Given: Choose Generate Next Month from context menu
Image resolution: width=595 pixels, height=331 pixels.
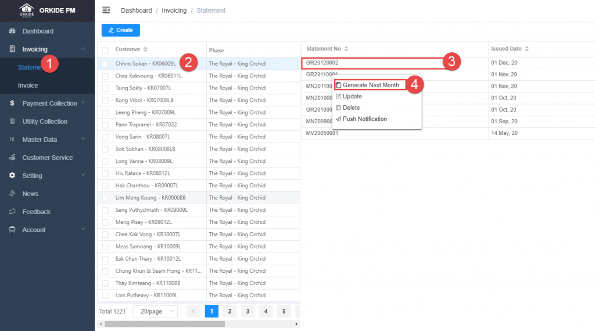Looking at the screenshot, I should (x=370, y=85).
